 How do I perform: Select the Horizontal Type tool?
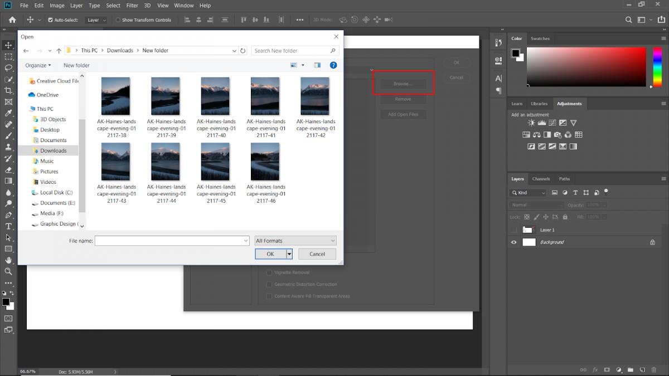pos(8,226)
